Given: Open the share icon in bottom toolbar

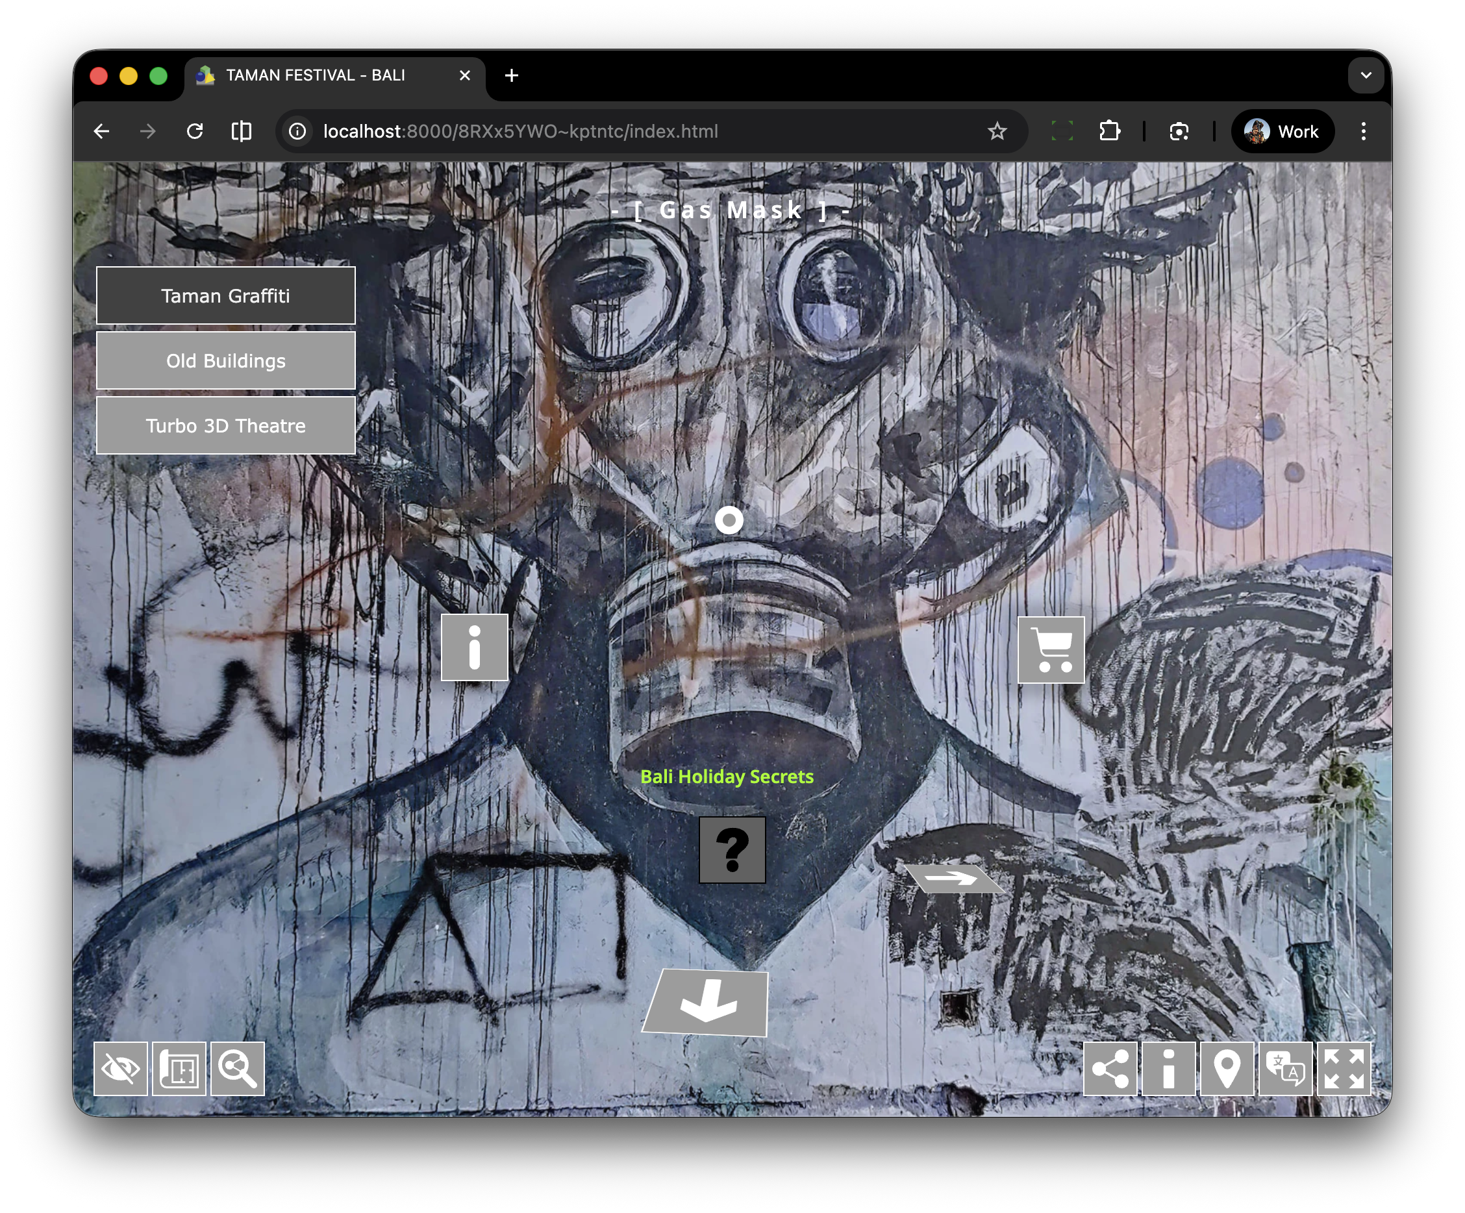Looking at the screenshot, I should [x=1110, y=1069].
